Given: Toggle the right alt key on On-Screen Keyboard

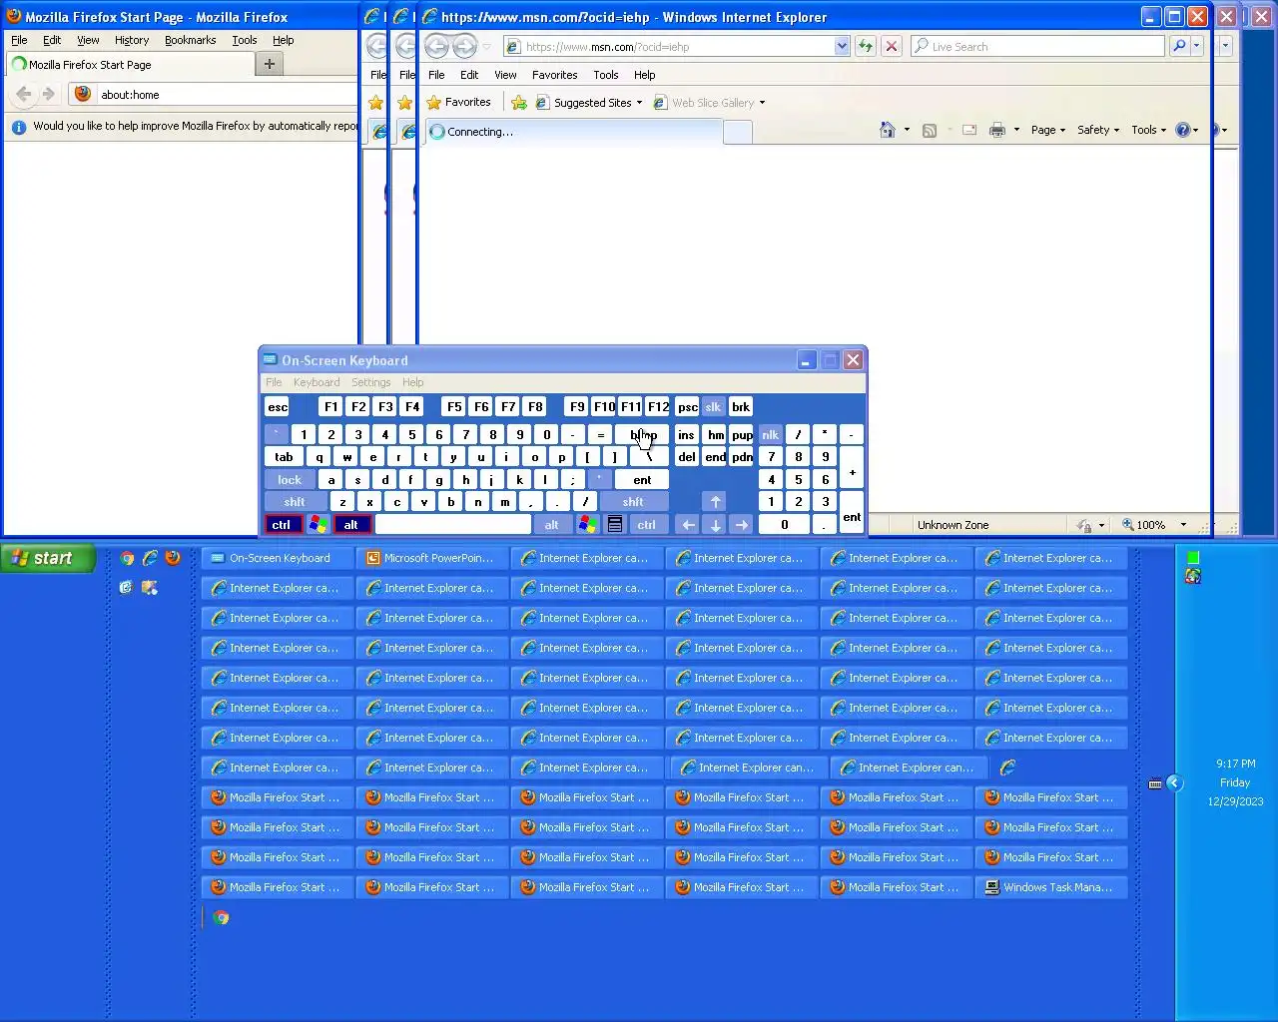Looking at the screenshot, I should coord(552,524).
